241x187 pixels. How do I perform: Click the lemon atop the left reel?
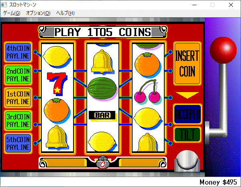(57, 57)
